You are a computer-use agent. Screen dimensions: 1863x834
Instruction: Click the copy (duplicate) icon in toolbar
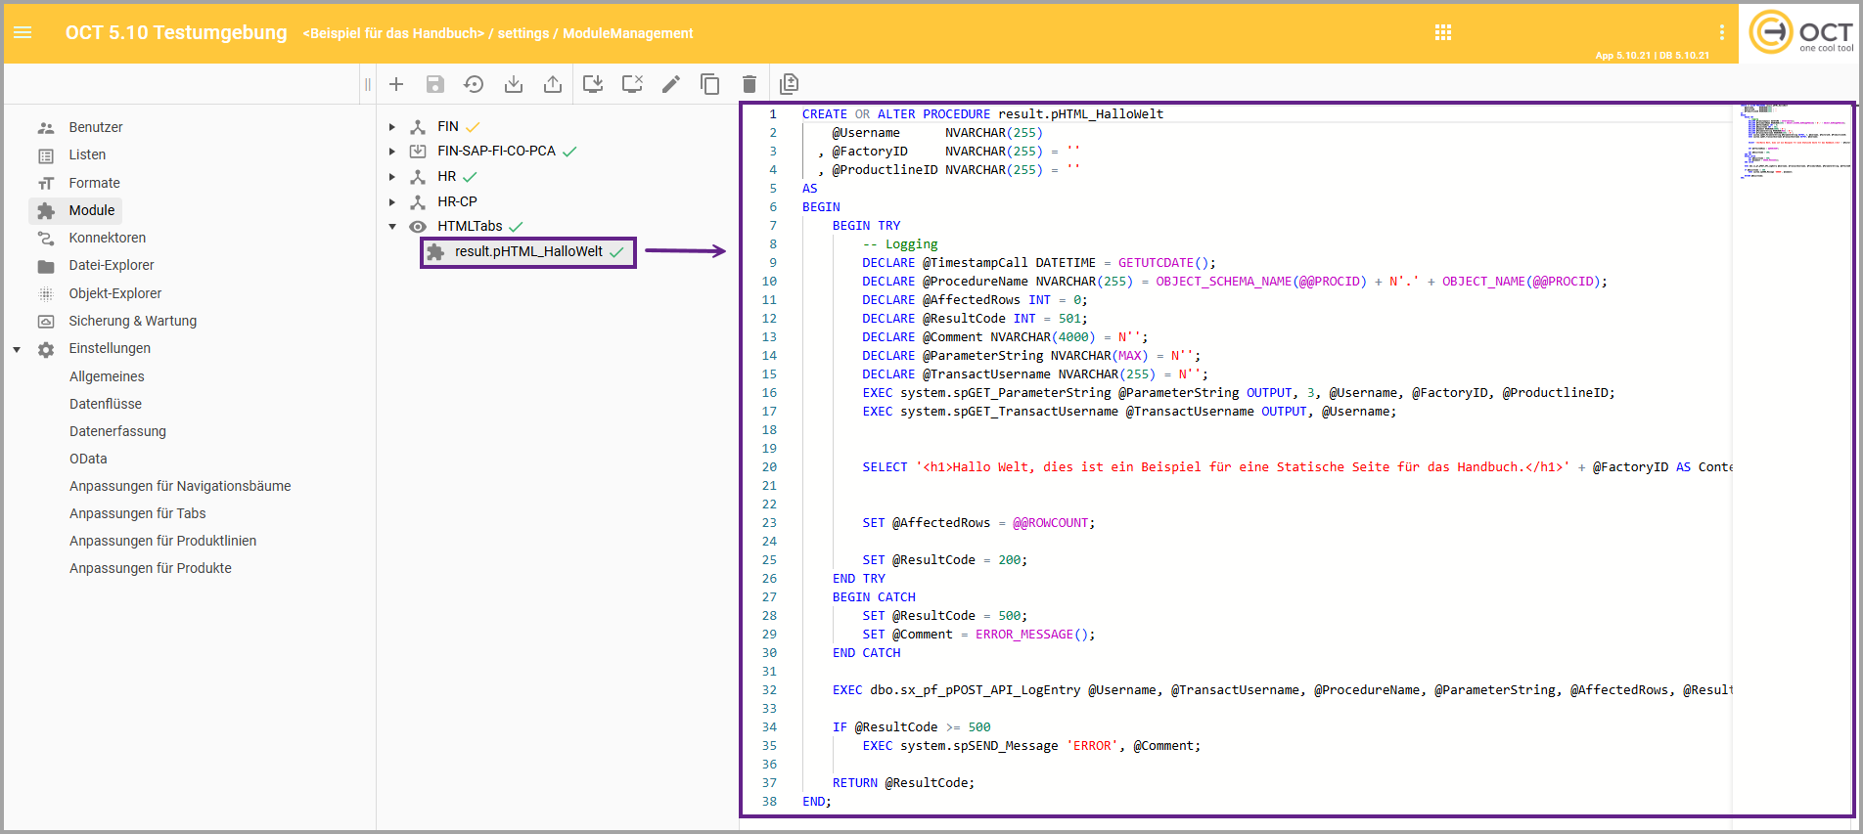709,84
